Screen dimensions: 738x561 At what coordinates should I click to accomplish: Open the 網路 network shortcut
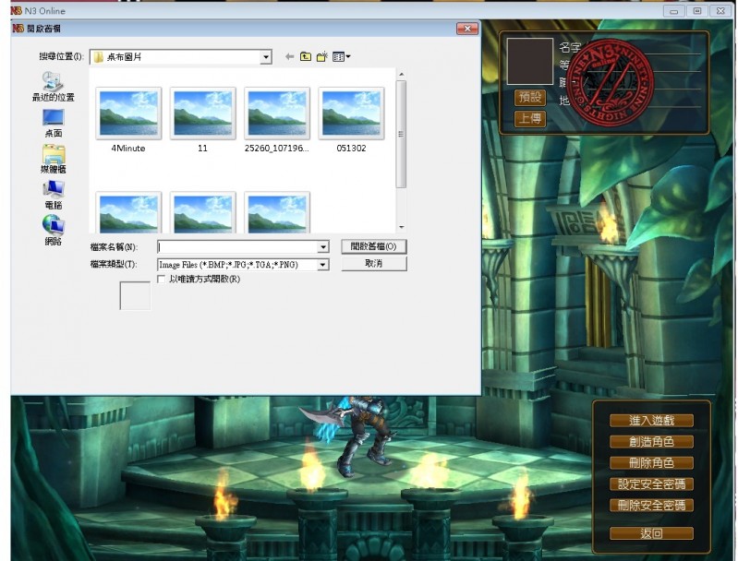pyautogui.click(x=54, y=231)
